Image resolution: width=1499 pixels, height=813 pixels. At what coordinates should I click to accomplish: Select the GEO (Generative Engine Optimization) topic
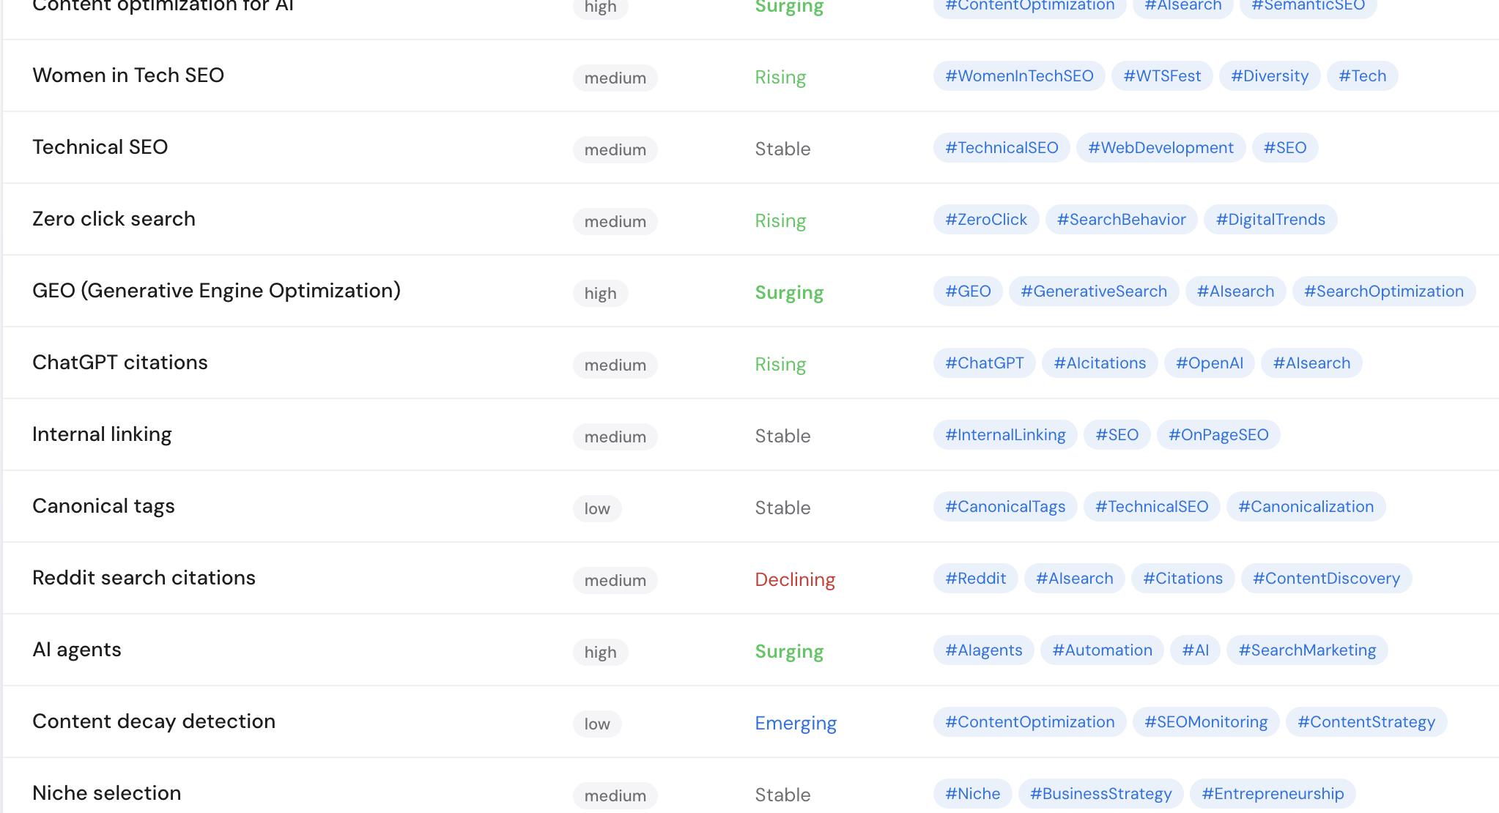[x=216, y=290]
